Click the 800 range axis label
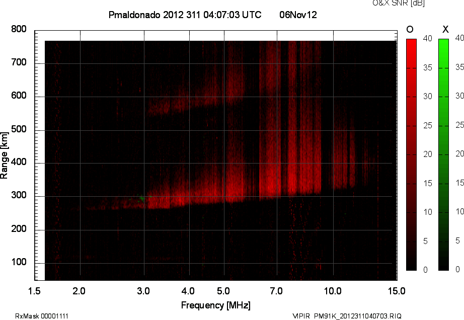This screenshot has width=464, height=320. (19, 29)
